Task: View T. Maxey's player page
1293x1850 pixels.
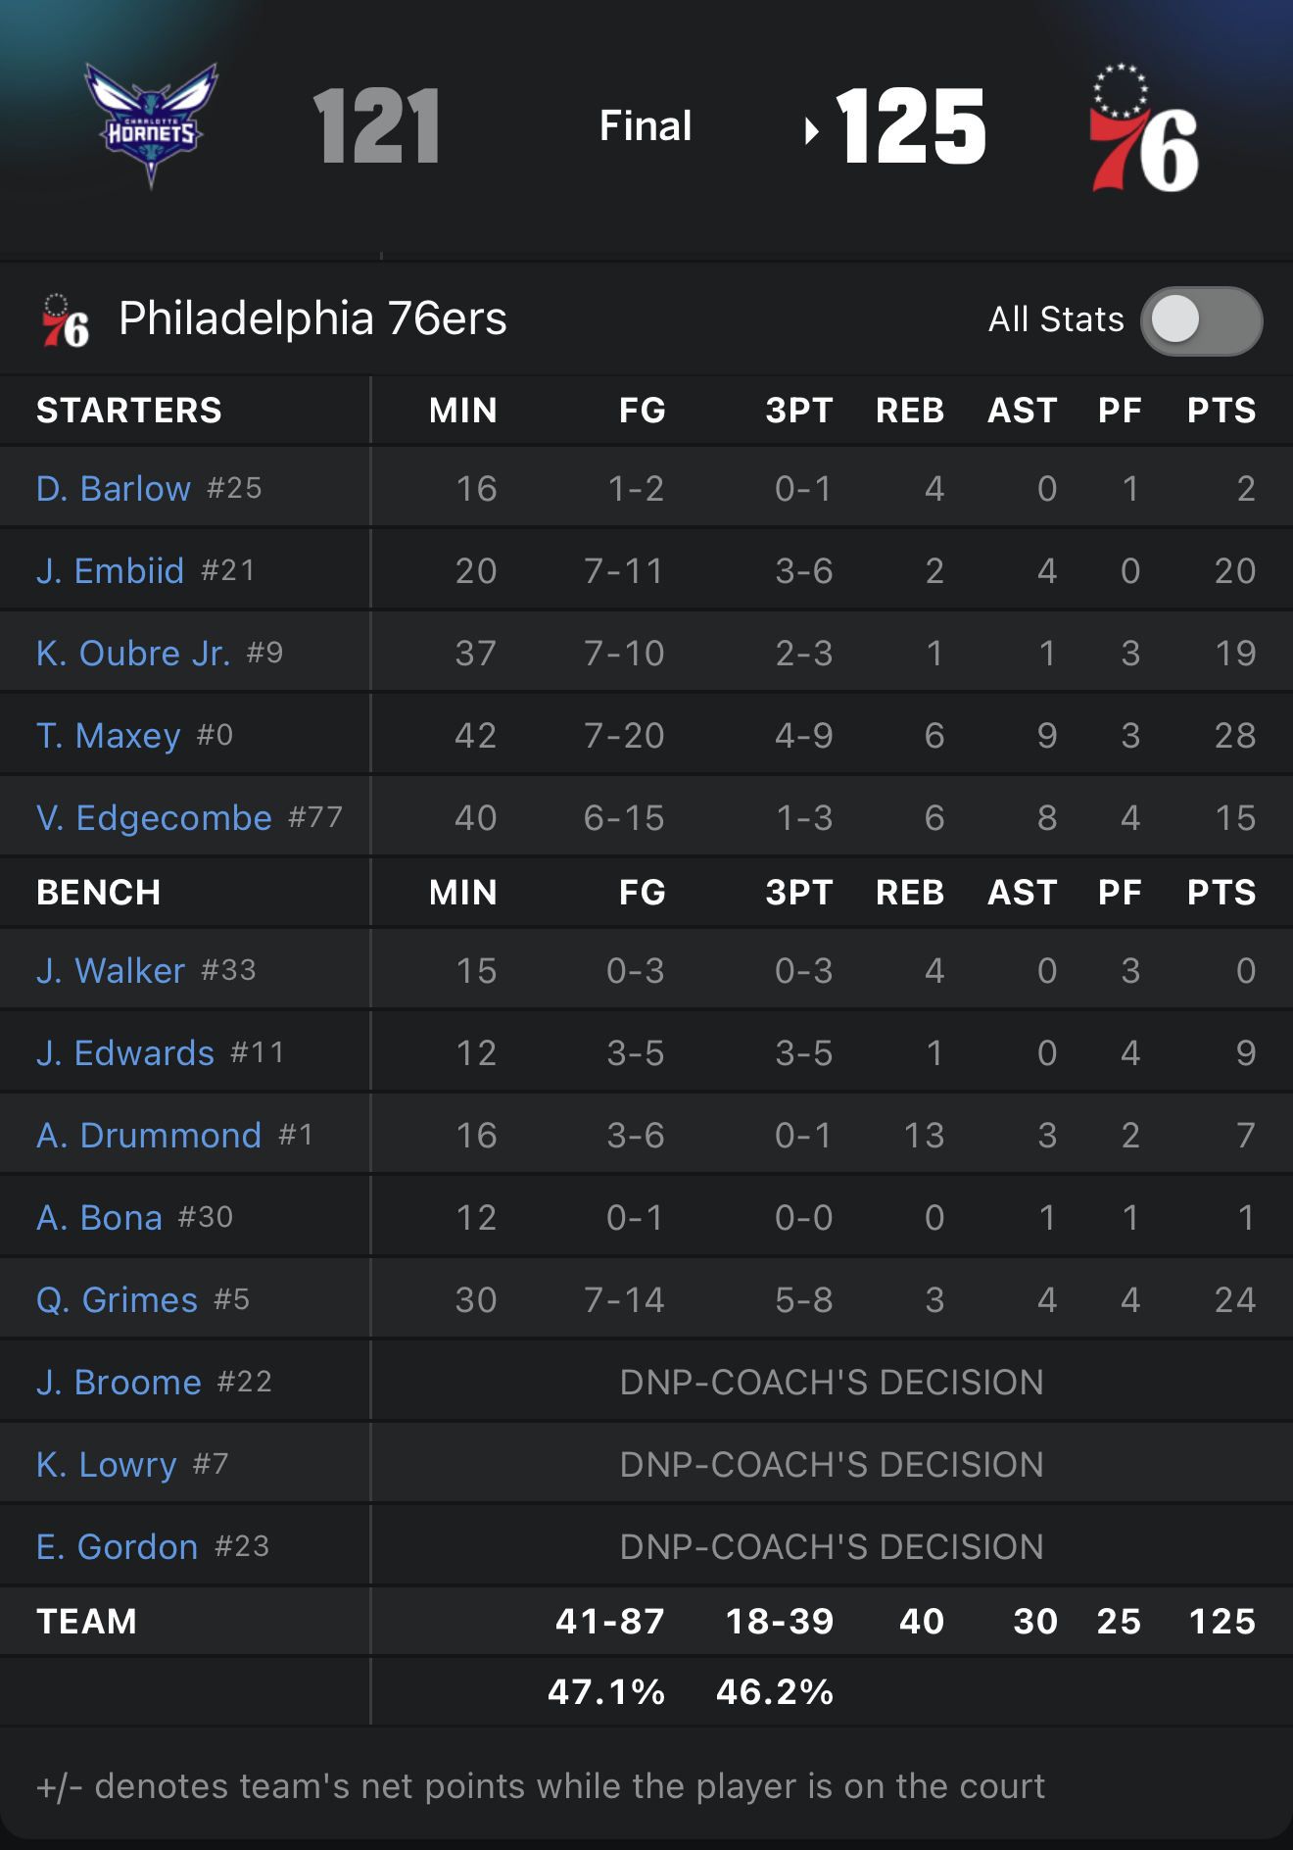Action: click(109, 735)
